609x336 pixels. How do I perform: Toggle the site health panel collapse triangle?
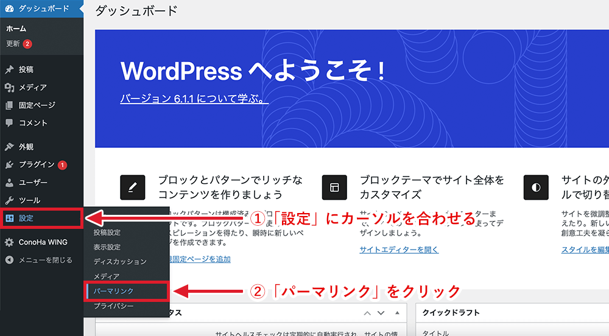point(396,313)
